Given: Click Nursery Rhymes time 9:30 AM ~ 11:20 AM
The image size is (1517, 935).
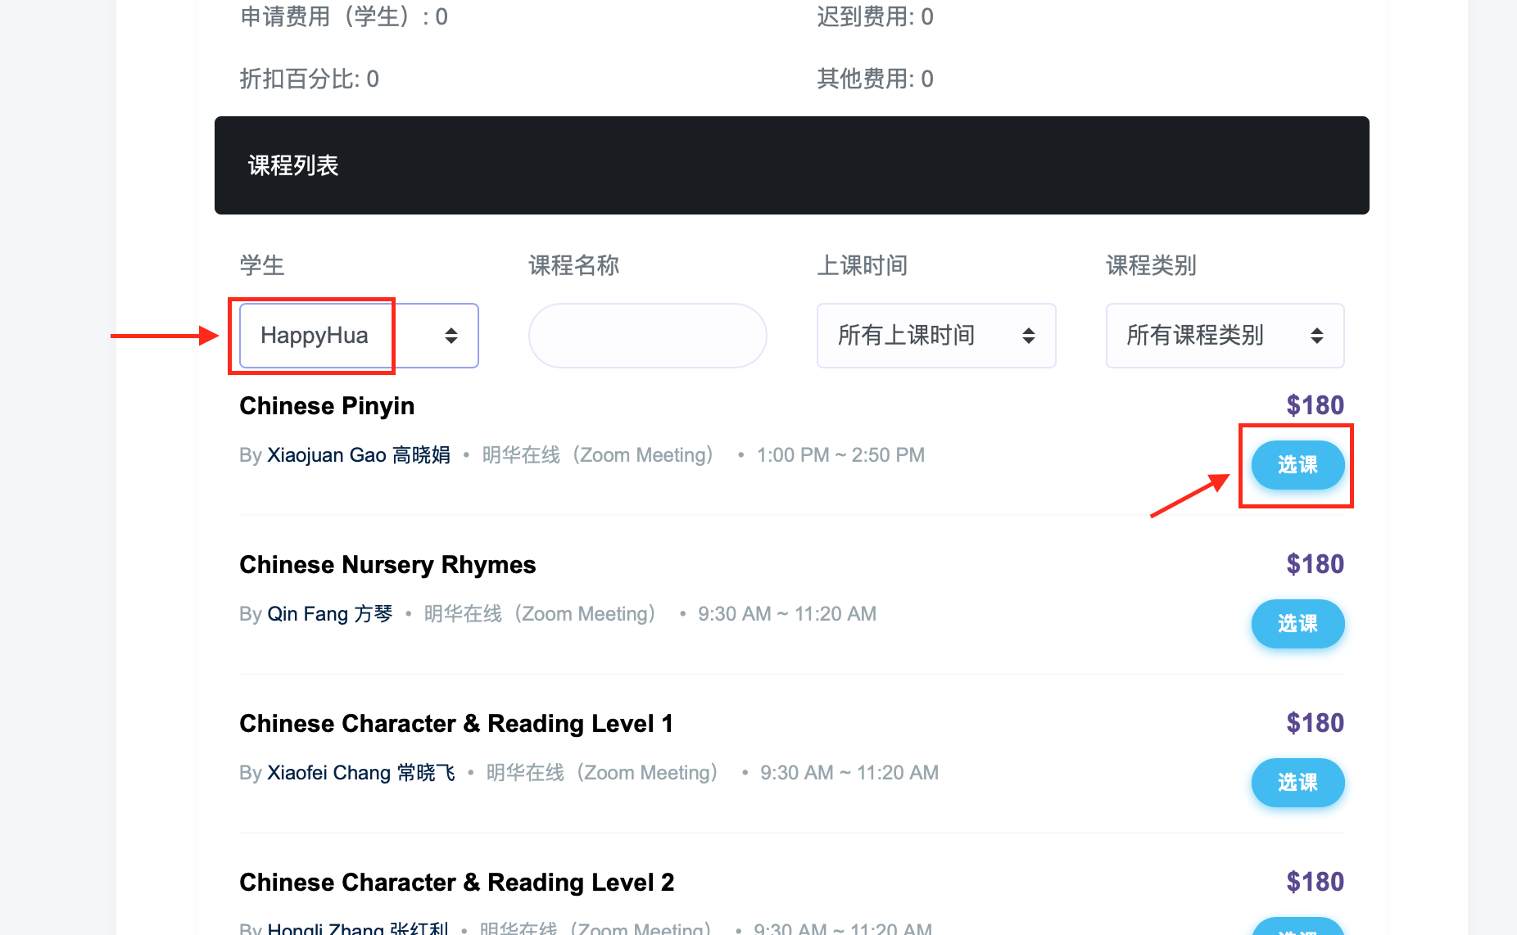Looking at the screenshot, I should [787, 614].
